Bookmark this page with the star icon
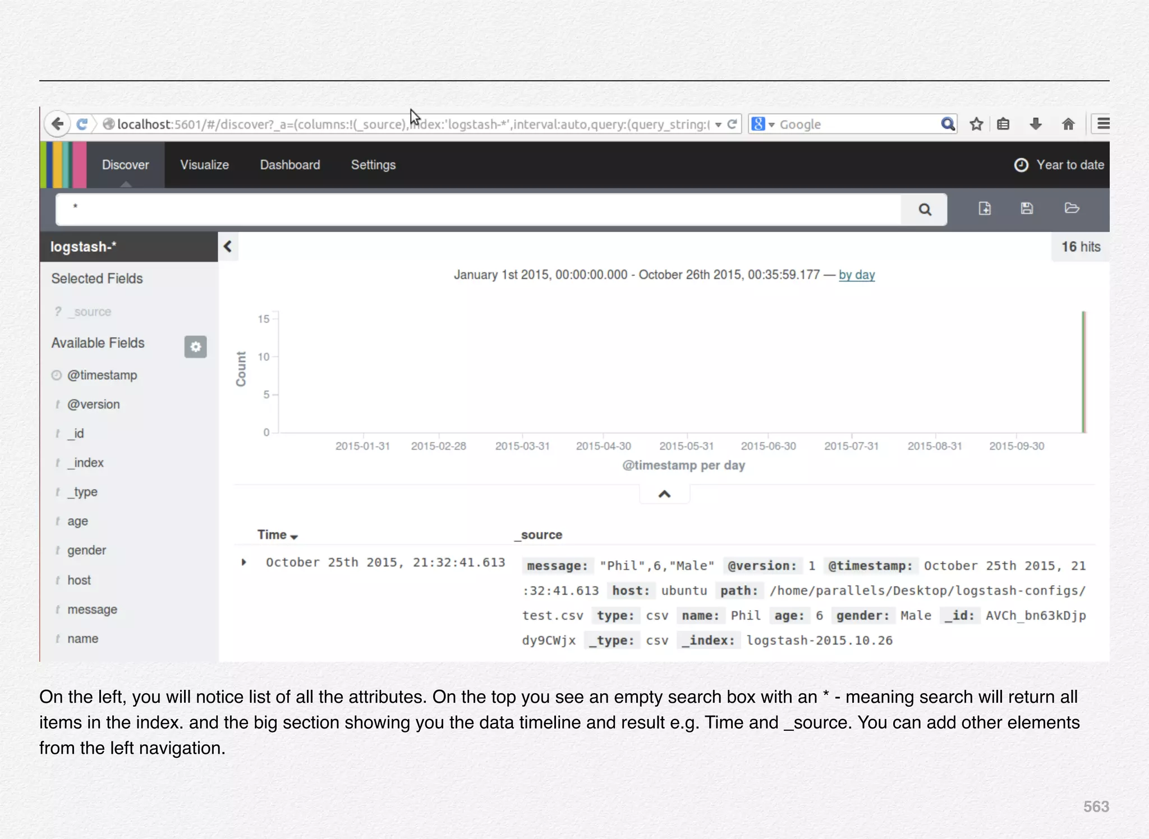The image size is (1149, 839). point(976,124)
